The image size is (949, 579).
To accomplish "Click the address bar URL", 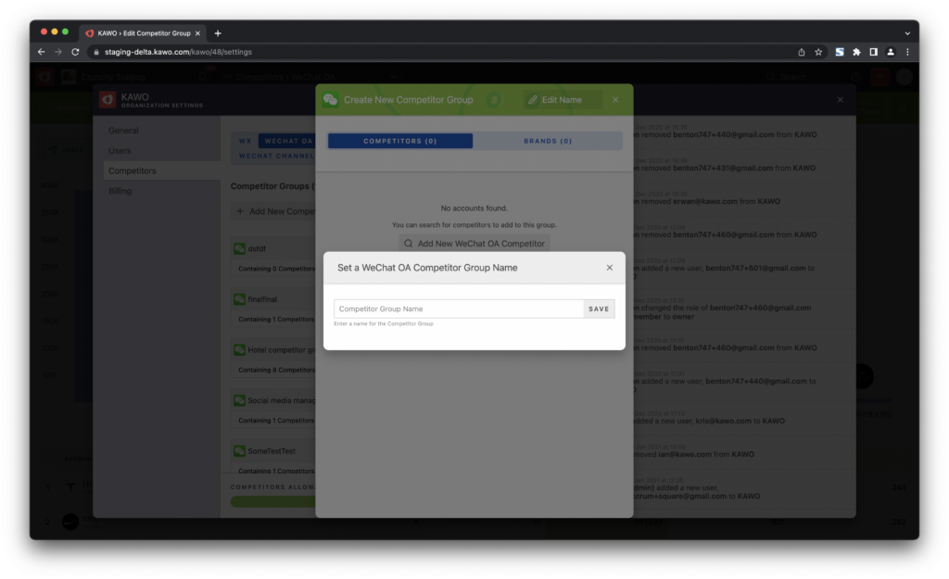I will pos(178,52).
